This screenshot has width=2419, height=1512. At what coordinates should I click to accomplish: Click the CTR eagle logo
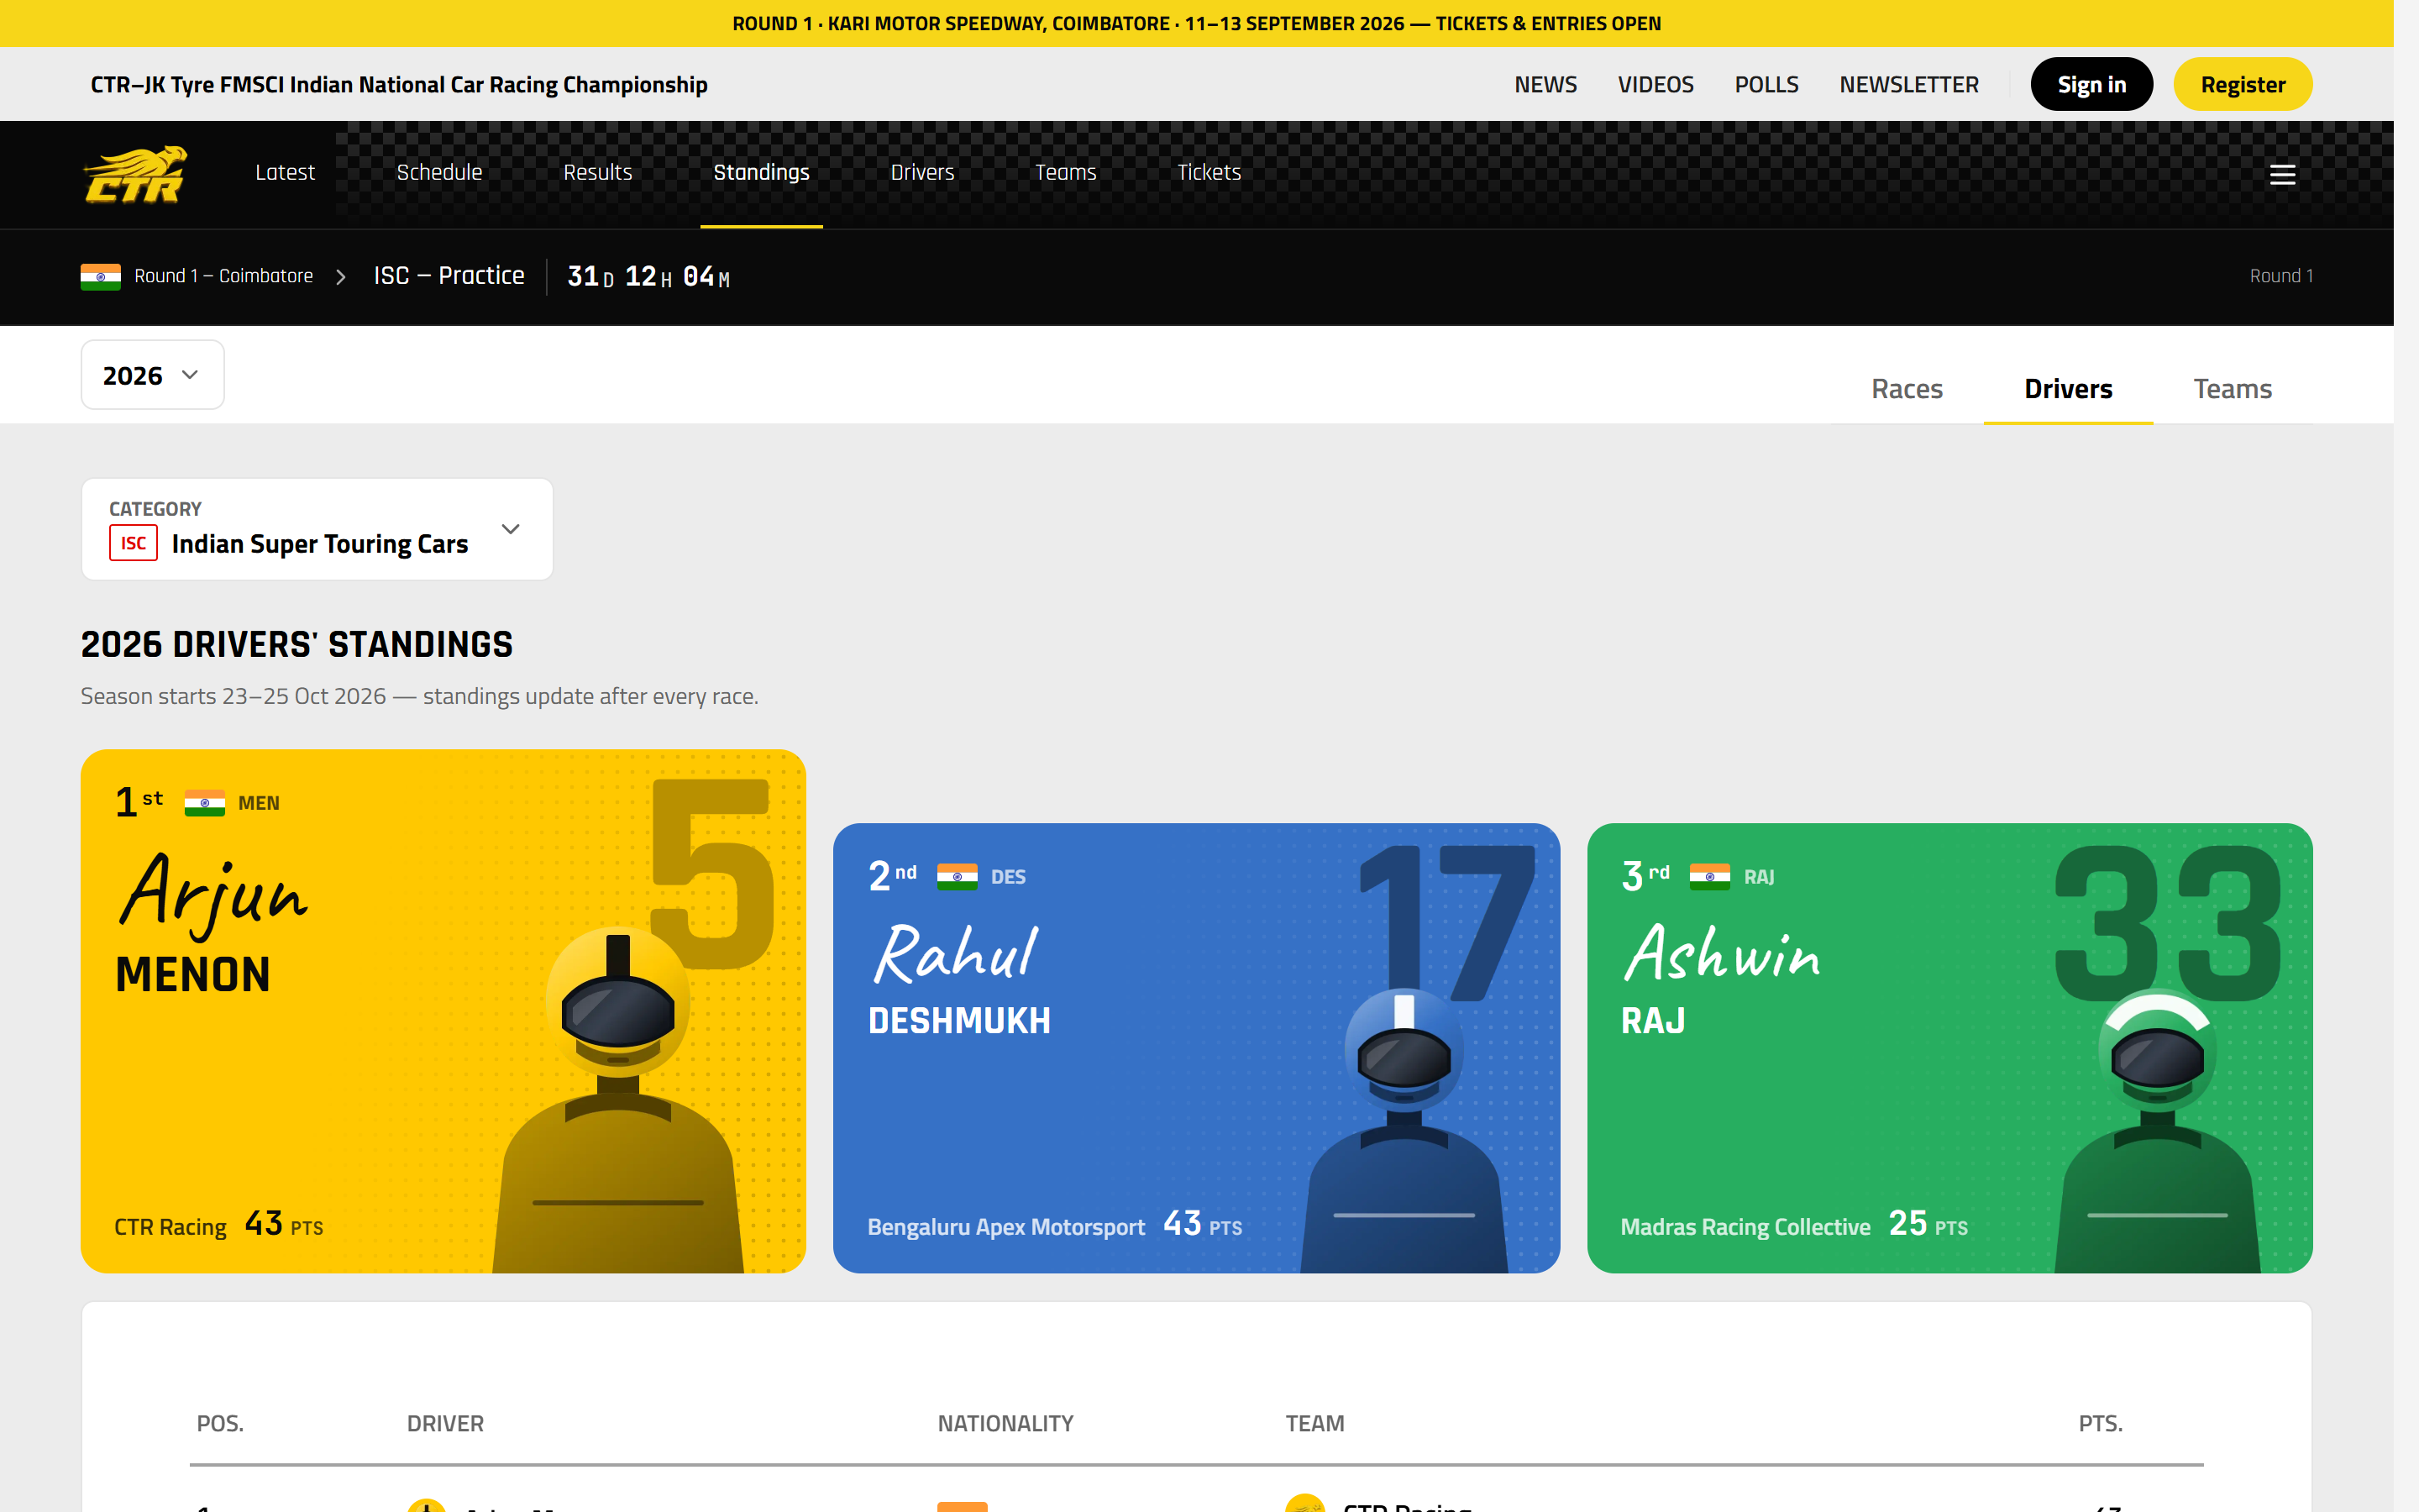(135, 174)
